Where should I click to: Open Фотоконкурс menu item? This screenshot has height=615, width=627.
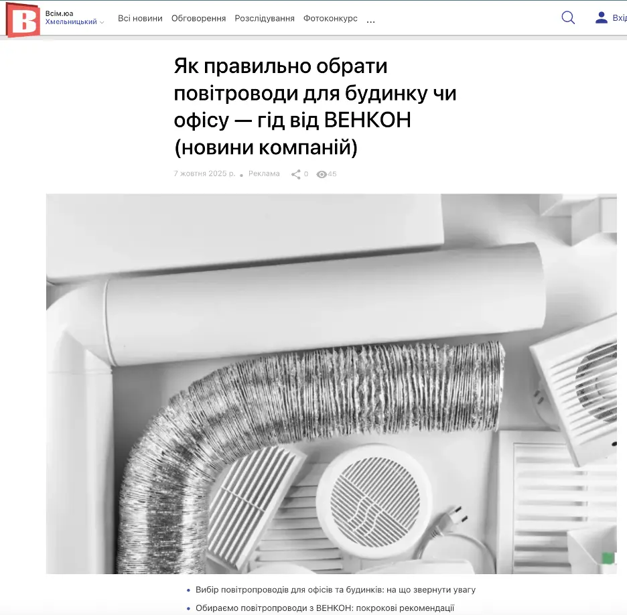330,18
